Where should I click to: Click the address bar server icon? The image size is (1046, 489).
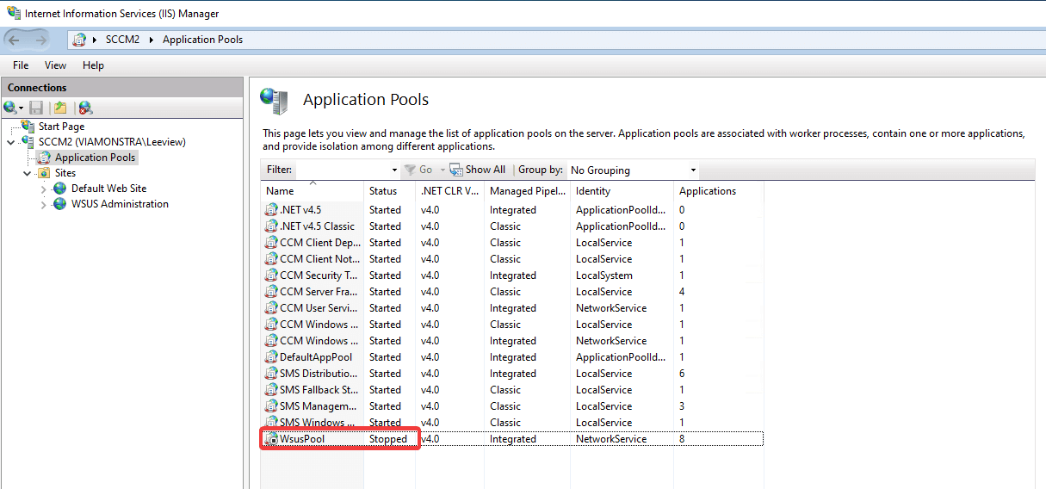pos(79,40)
